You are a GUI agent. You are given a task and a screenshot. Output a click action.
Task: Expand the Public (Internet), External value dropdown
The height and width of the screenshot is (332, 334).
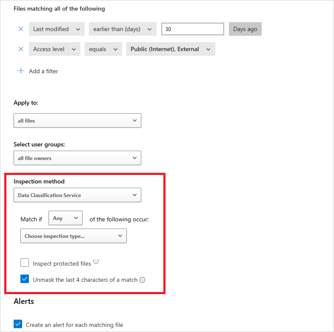pyautogui.click(x=171, y=49)
